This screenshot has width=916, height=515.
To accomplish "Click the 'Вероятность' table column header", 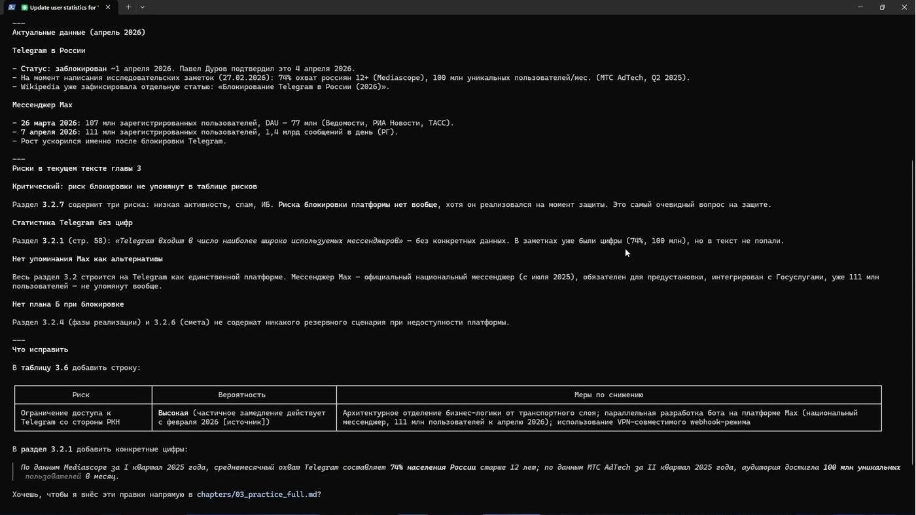I will pyautogui.click(x=242, y=395).
